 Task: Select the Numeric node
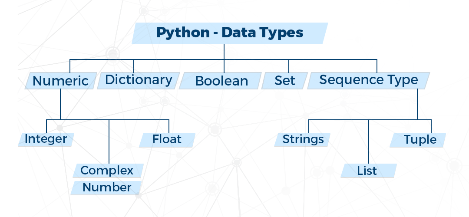coord(60,81)
